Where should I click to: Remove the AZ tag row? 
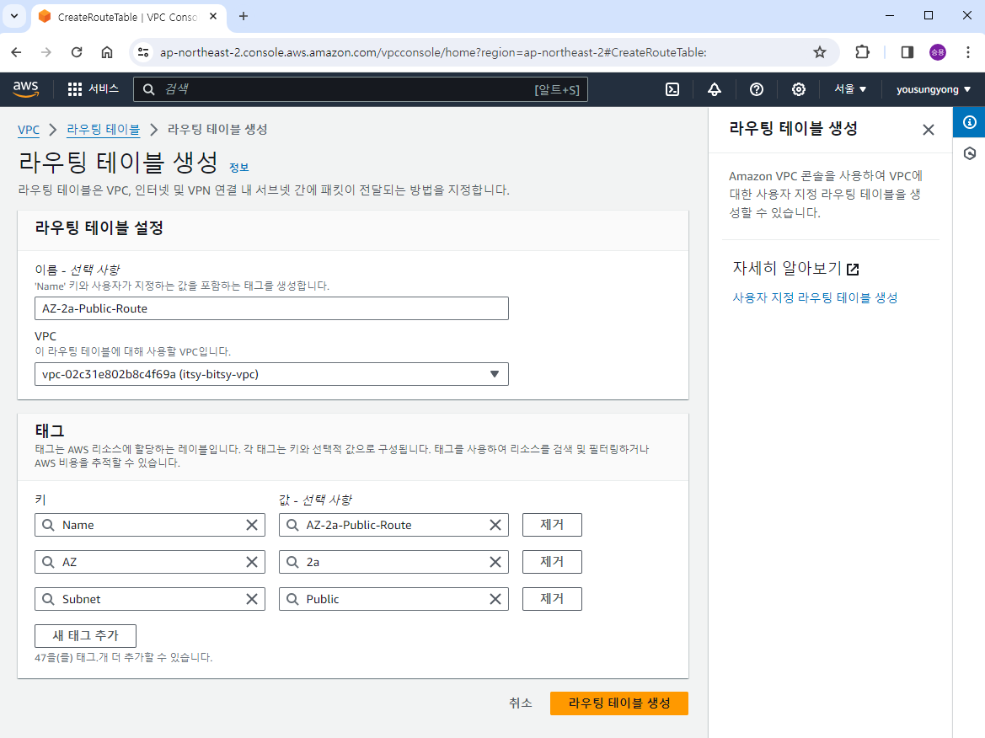pos(552,562)
